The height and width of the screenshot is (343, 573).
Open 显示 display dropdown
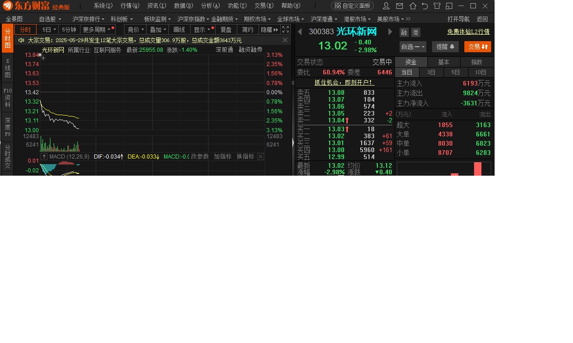click(x=202, y=30)
